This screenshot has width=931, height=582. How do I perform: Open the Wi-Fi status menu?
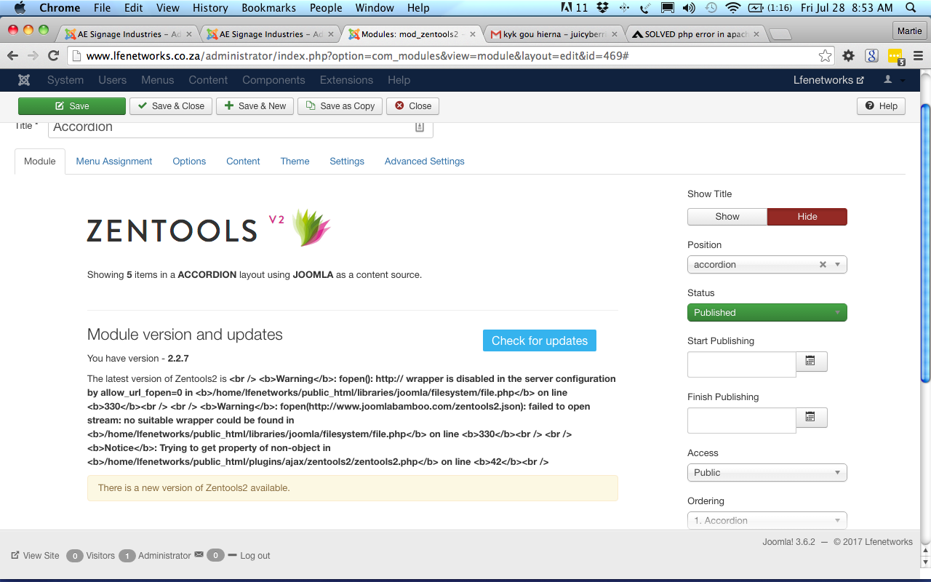[732, 8]
